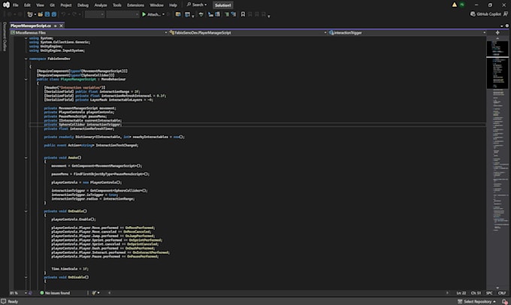Click the Send Feedback icon beside GitHub Copilot

(506, 14)
